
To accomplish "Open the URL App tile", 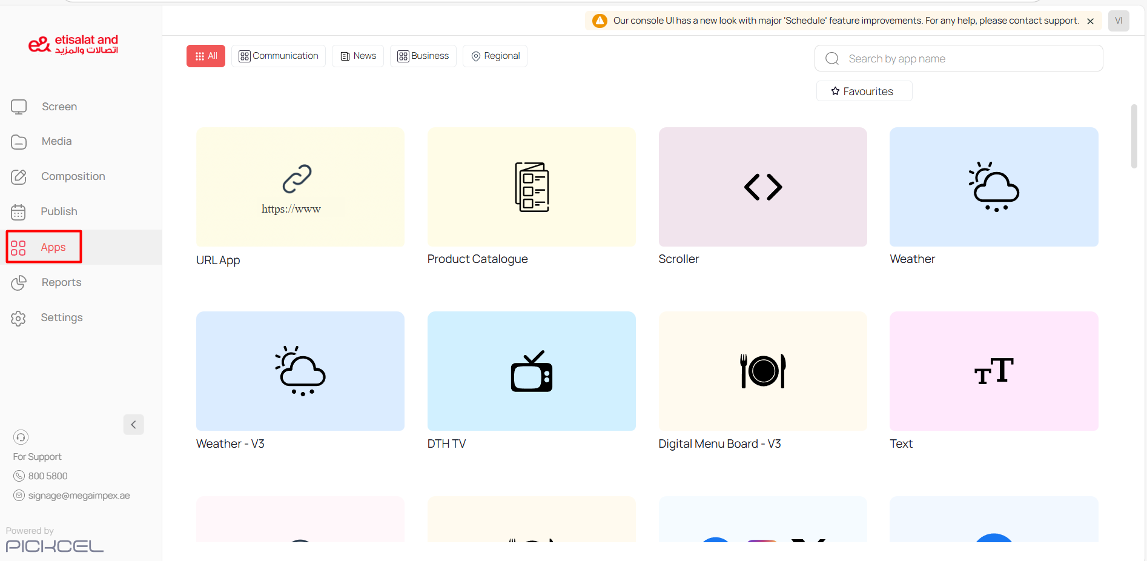I will pyautogui.click(x=300, y=187).
